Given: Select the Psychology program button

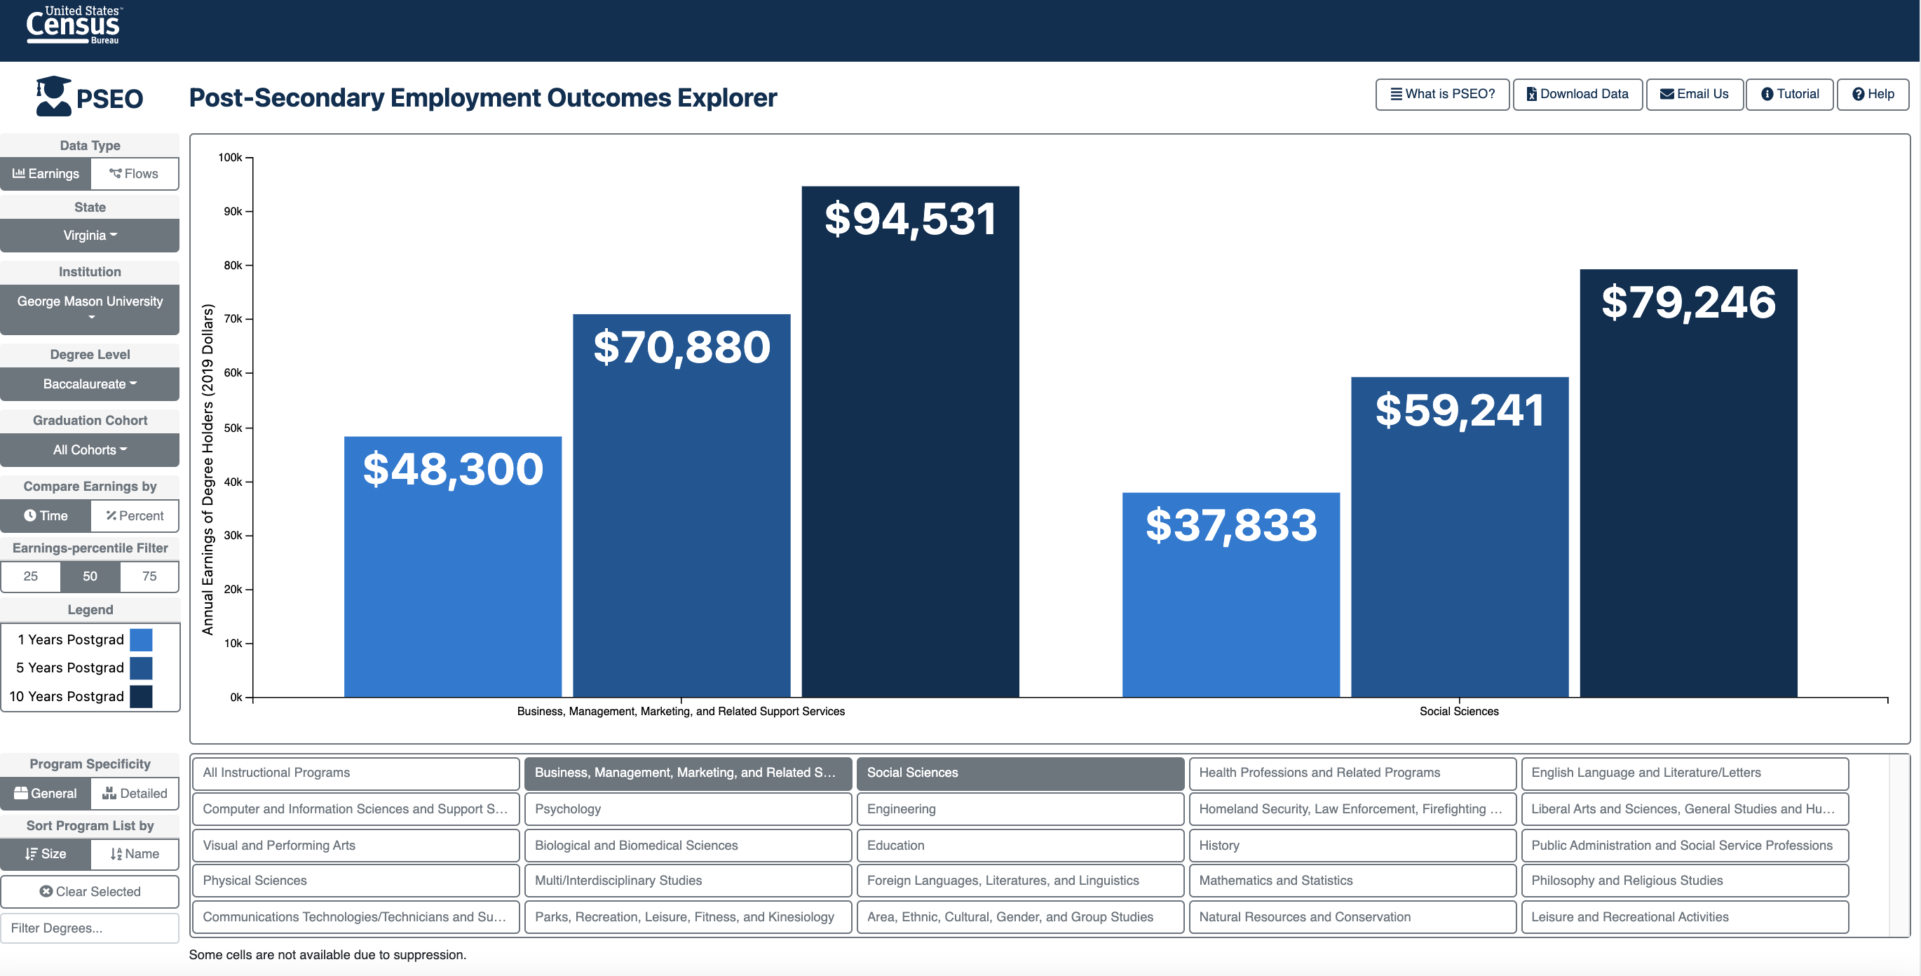Looking at the screenshot, I should pos(687,808).
